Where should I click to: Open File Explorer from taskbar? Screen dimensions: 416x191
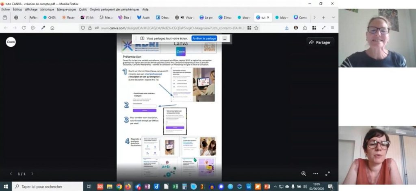coord(109,187)
